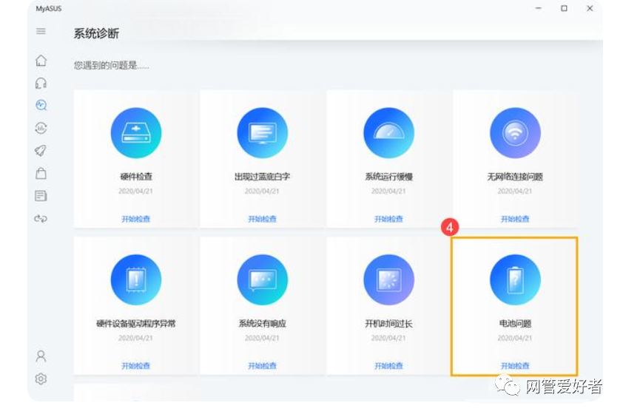Click the MyASUS window title
The image size is (623, 414).
[49, 9]
